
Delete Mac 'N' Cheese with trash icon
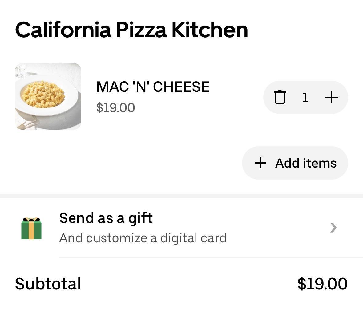[280, 97]
